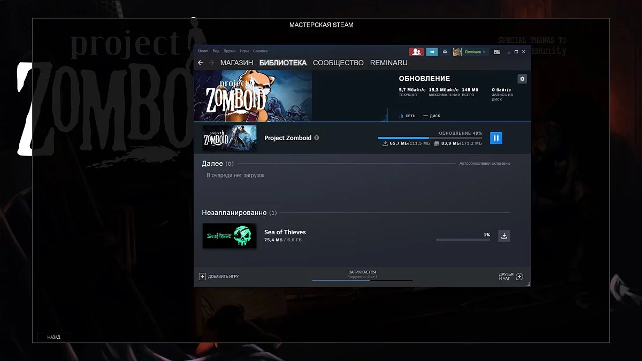Click the 5,7 Мбайт/с current speed value

pos(412,90)
